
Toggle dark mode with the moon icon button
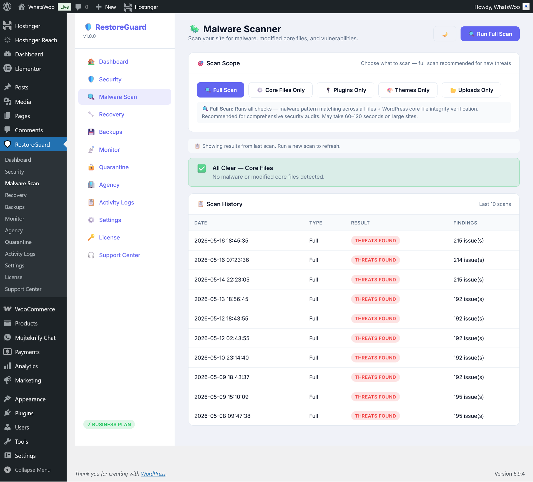tap(445, 34)
